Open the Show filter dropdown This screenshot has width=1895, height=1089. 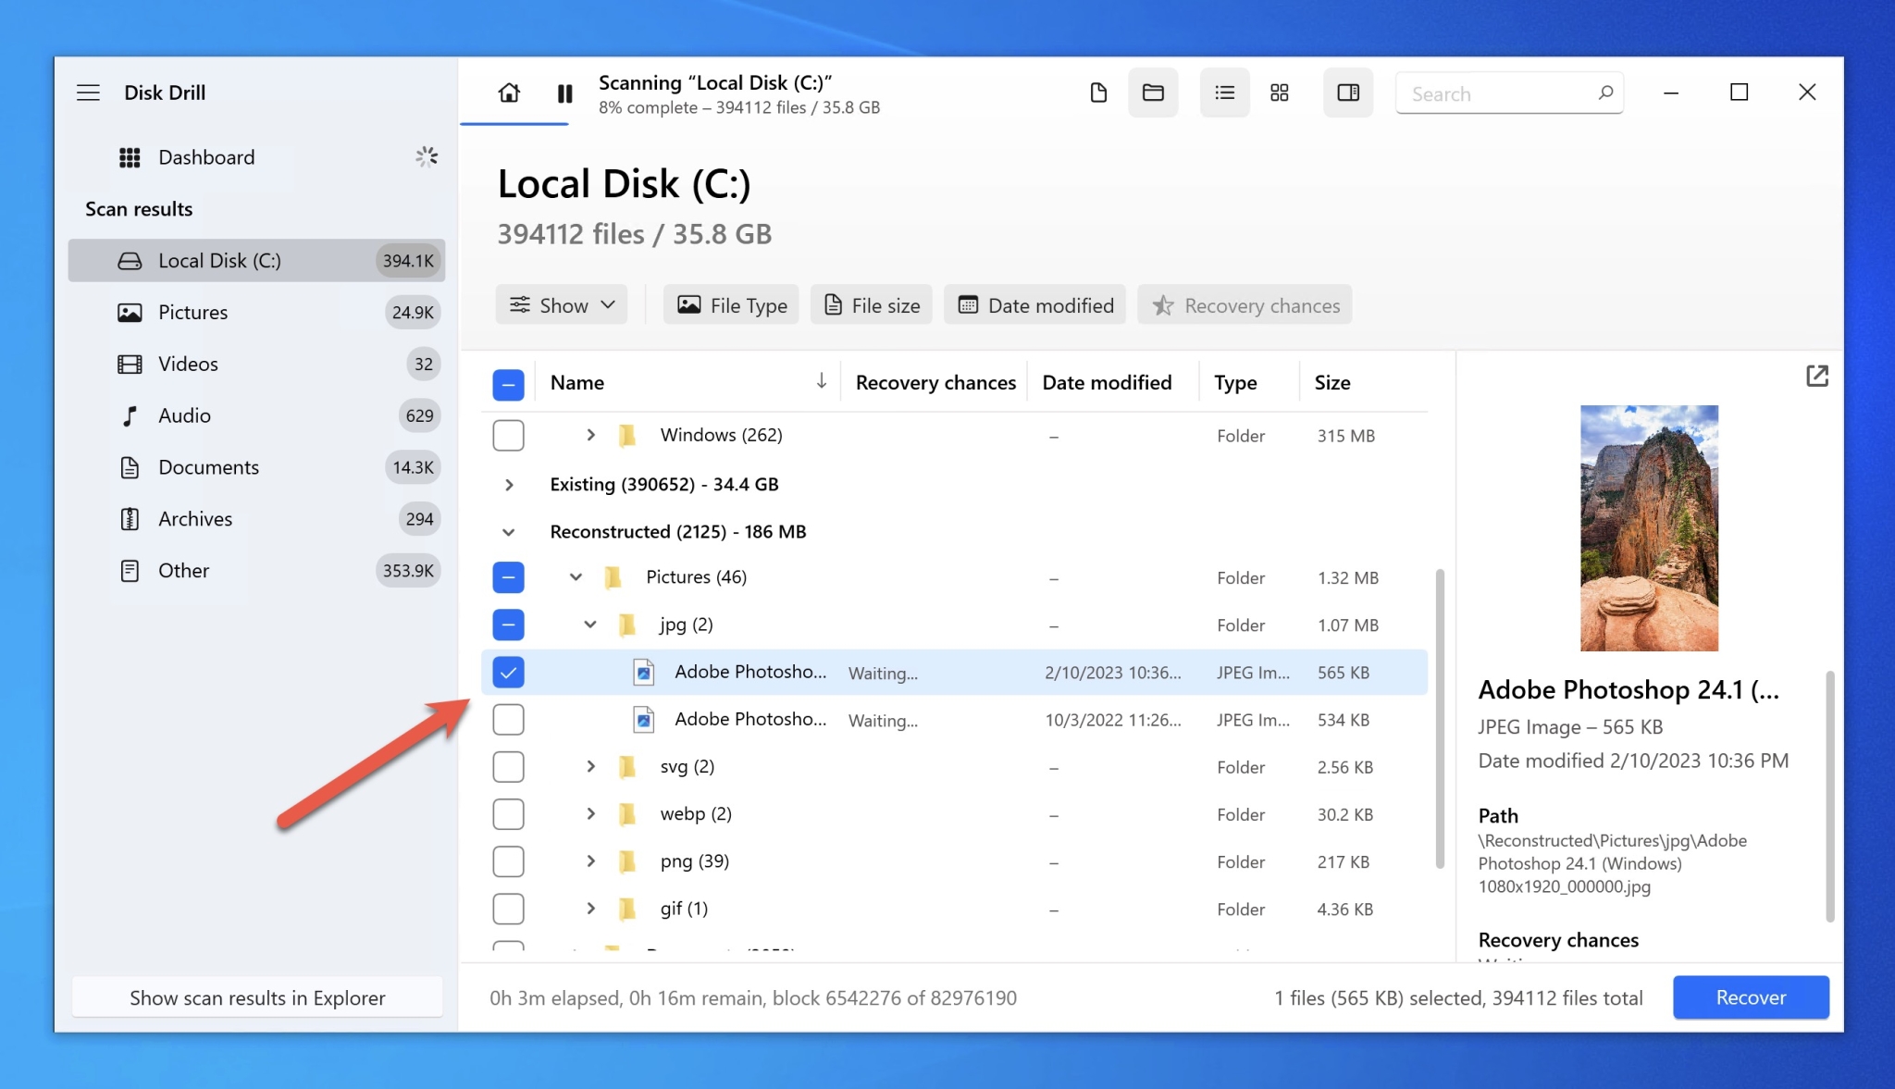[561, 304]
